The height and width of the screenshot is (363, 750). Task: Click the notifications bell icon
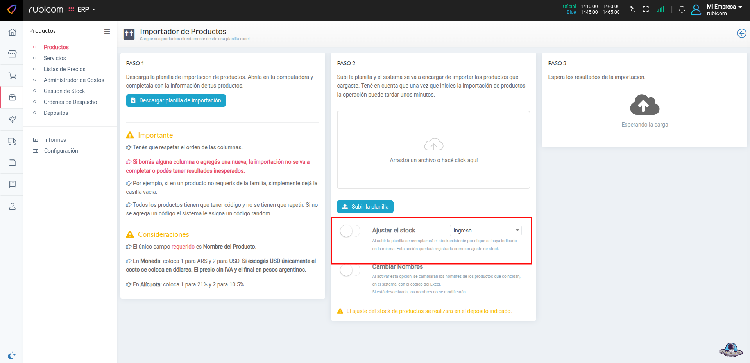pos(682,9)
